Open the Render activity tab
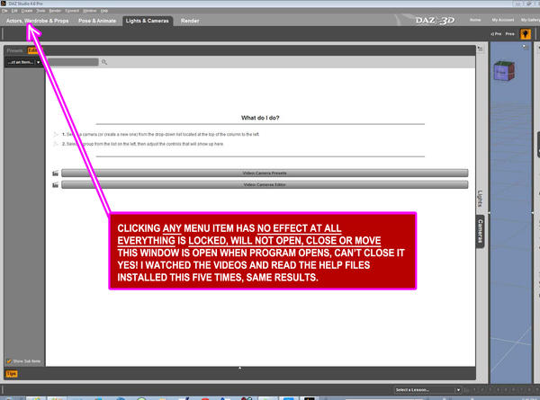 click(x=190, y=21)
